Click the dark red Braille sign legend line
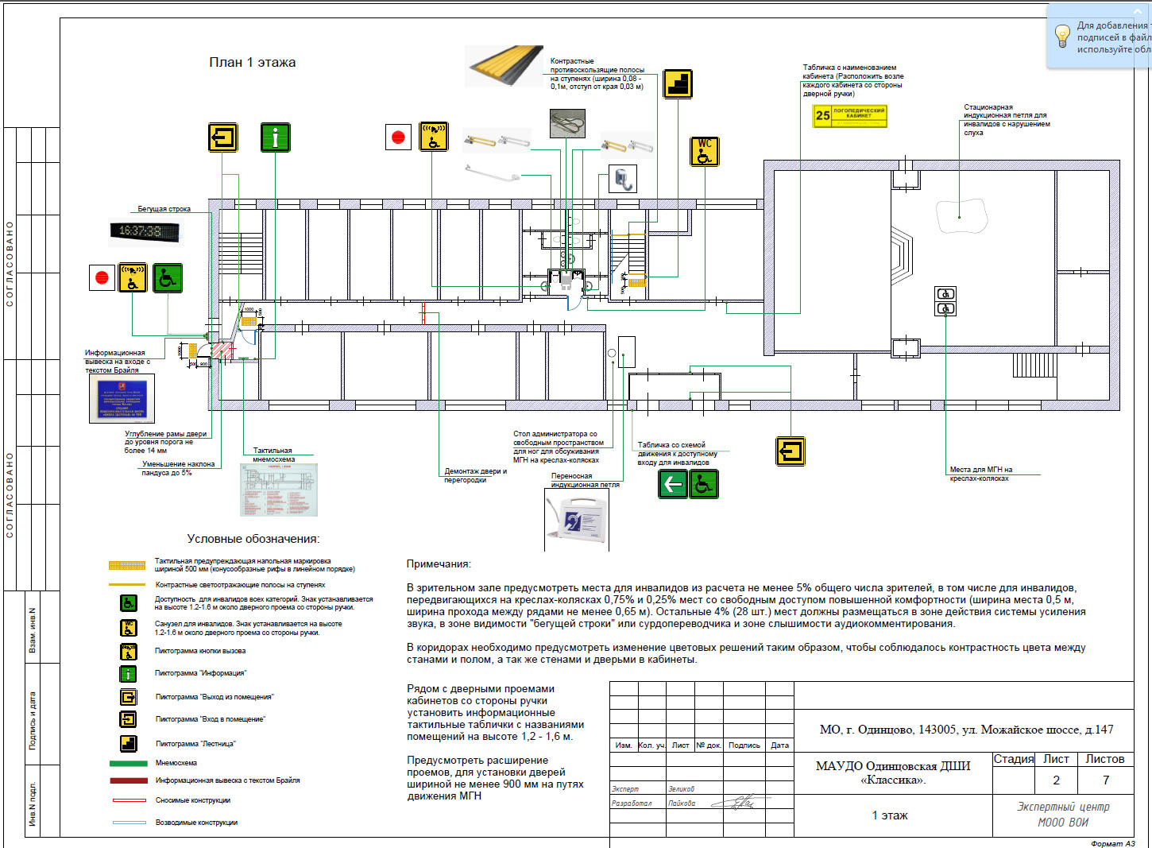 128,780
